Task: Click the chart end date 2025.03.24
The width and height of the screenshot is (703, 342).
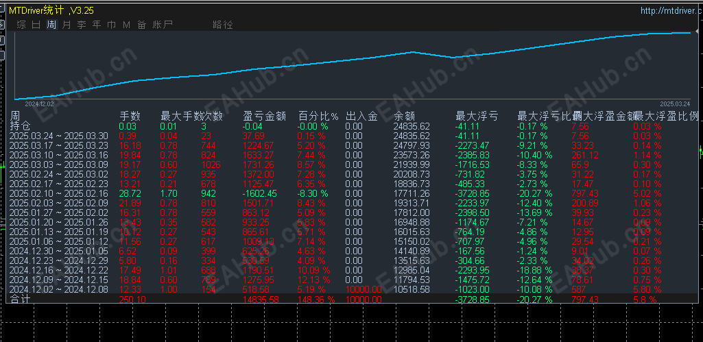Action: pyautogui.click(x=676, y=103)
